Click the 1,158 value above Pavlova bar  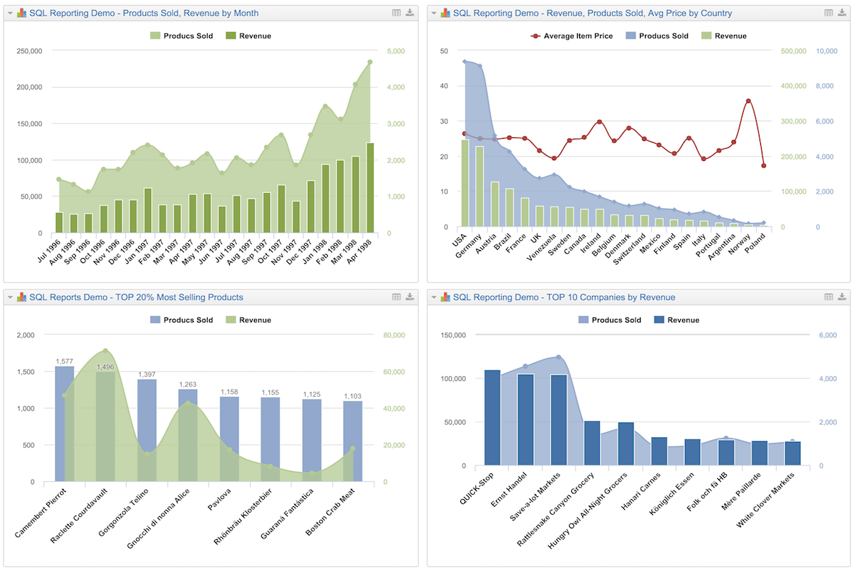point(229,392)
